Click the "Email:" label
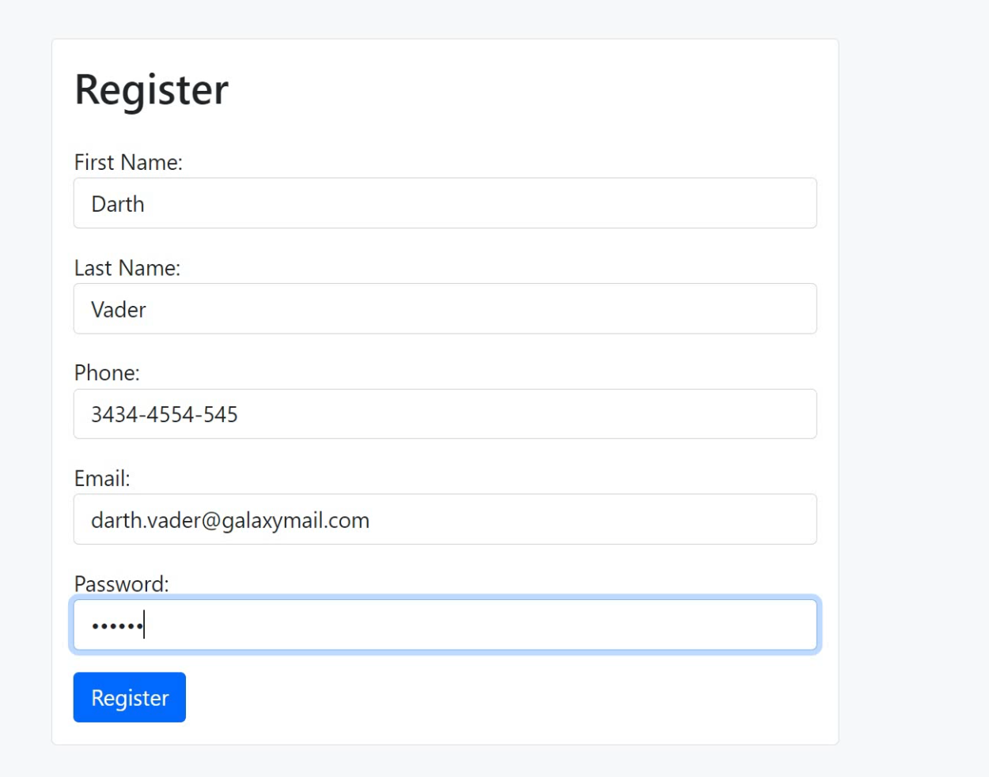Viewport: 989px width, 777px height. (x=102, y=478)
